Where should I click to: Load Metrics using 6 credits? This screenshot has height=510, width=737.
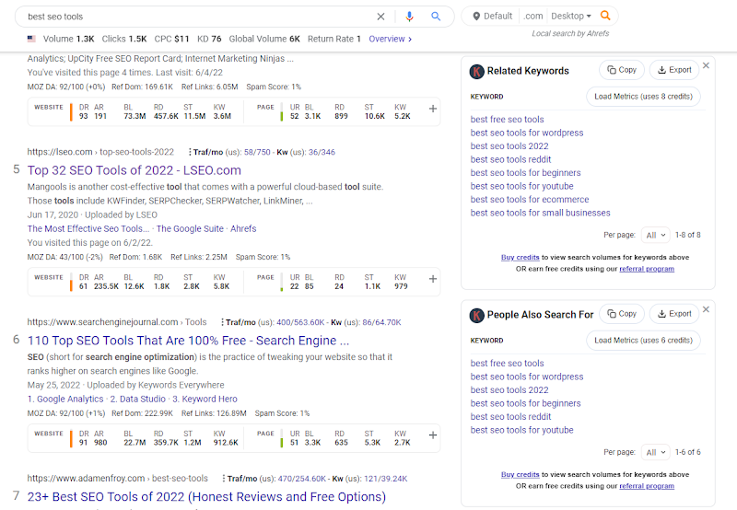[643, 340]
